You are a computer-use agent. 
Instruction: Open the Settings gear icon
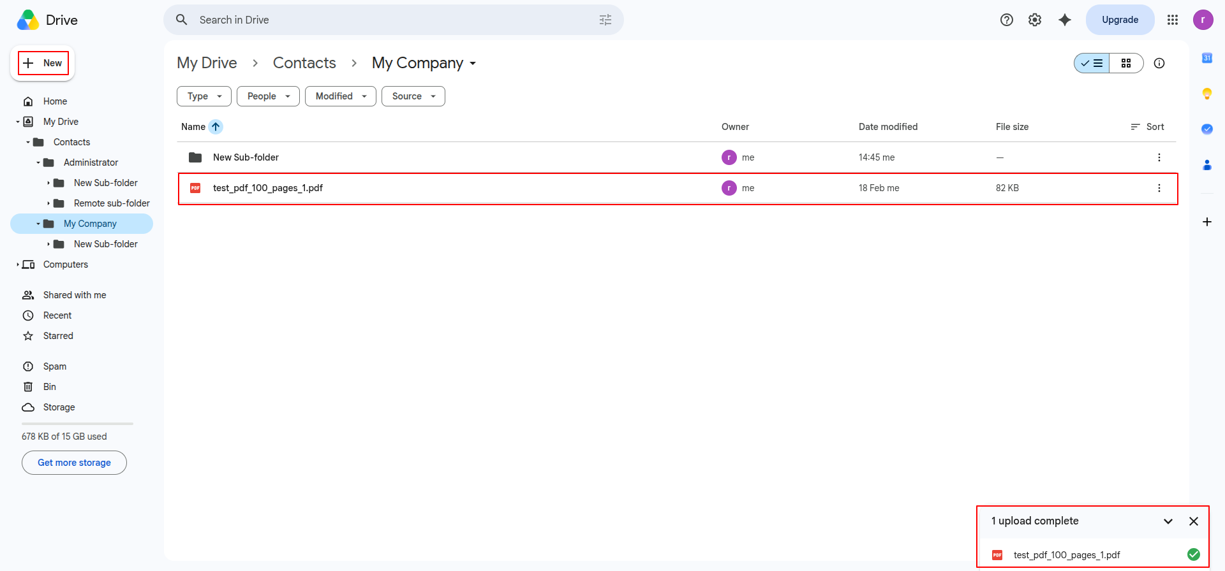(x=1035, y=20)
